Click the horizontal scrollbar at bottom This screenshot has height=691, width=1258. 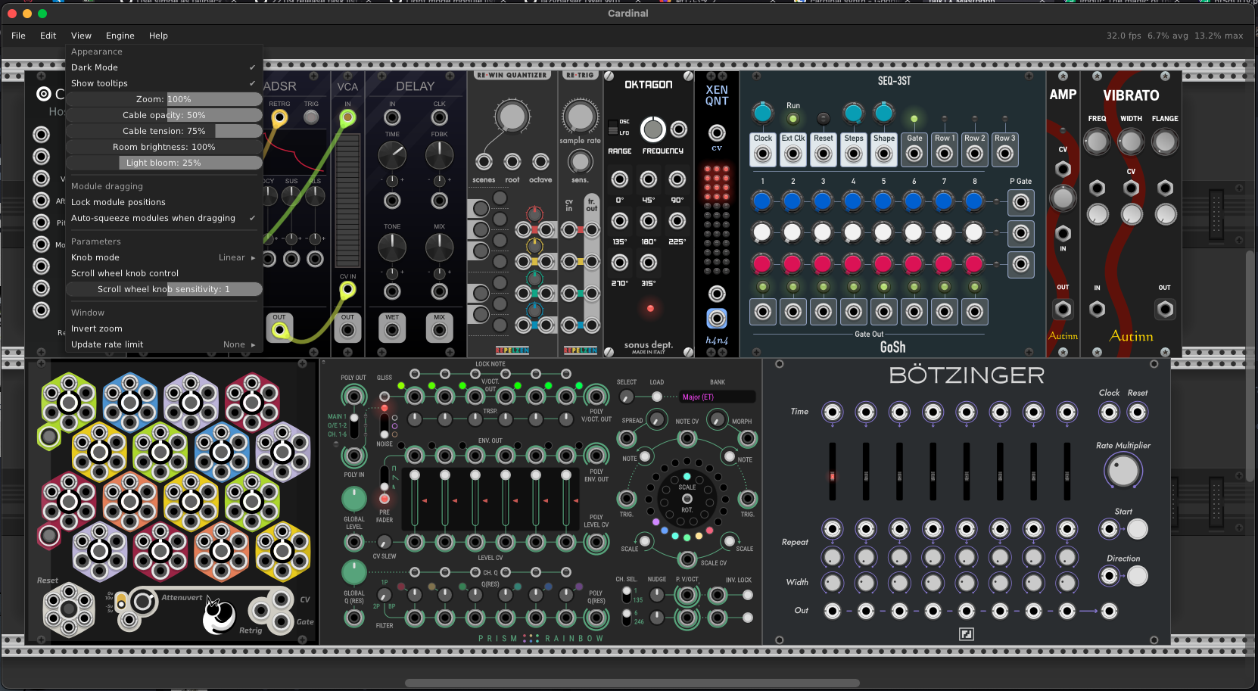click(x=632, y=683)
